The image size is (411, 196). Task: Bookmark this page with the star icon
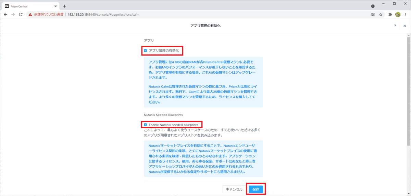(381, 15)
